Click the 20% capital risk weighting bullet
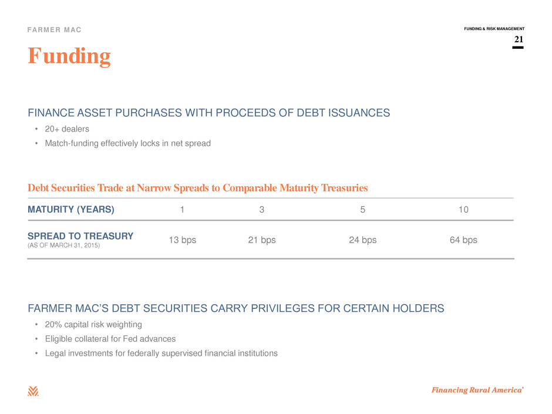This screenshot has width=552, height=414. (93, 325)
